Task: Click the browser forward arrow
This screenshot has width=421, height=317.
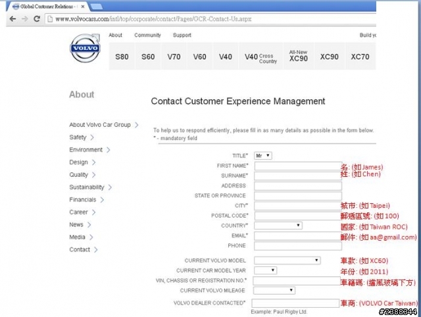Action: [25, 19]
